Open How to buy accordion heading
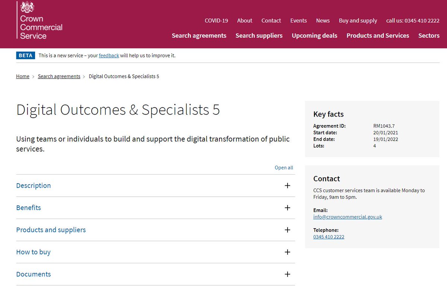Image resolution: width=447 pixels, height=299 pixels. [x=34, y=252]
